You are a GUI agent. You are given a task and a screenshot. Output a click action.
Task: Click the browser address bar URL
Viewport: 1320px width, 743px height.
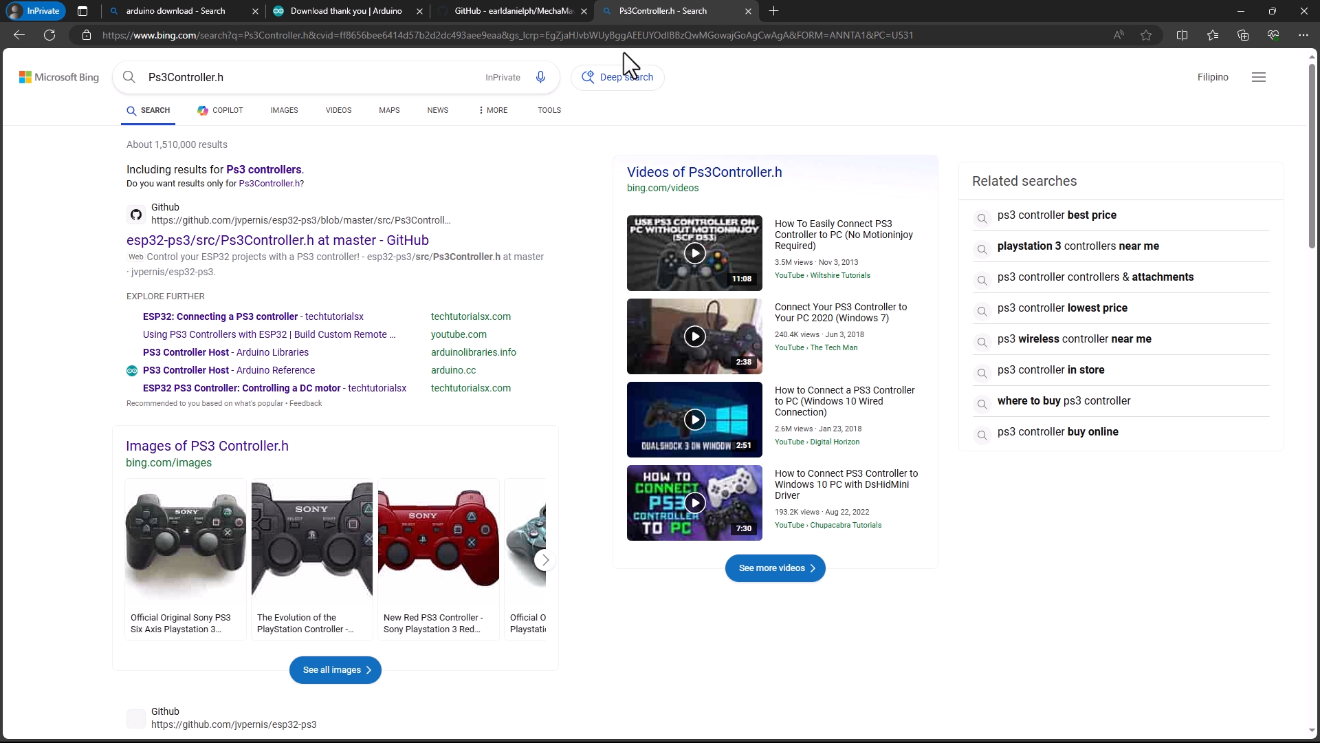tap(507, 35)
